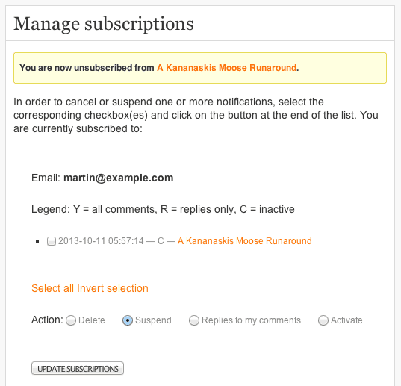
Task: Click the 2013-10-11 05:57:14 timestamp text
Action: [101, 241]
